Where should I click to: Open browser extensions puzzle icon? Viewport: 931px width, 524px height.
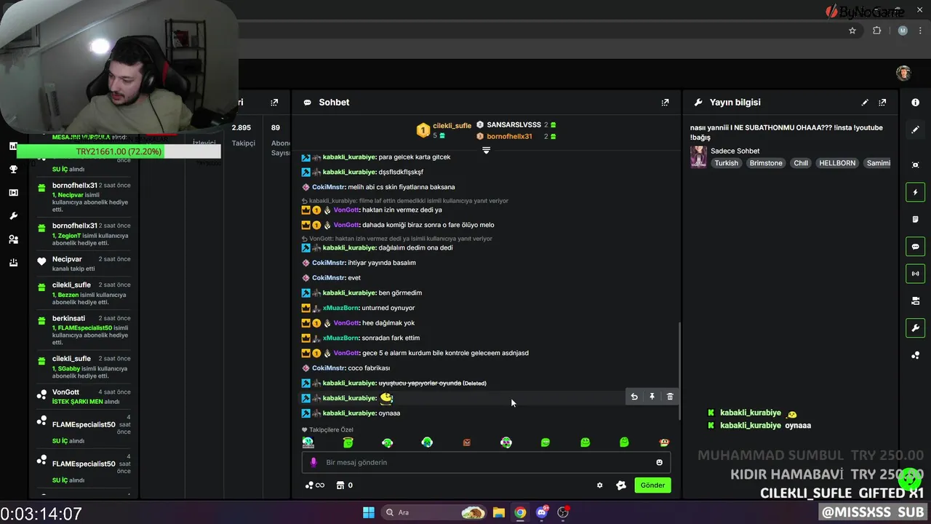click(x=876, y=31)
